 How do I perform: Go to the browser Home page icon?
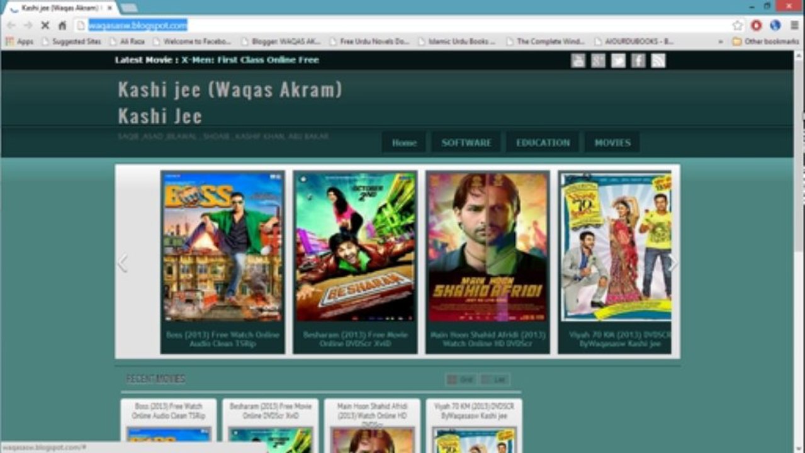(x=62, y=25)
